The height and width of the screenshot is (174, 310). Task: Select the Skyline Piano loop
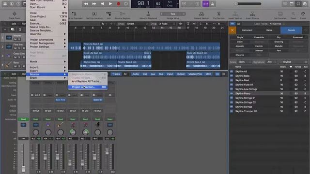click(269, 93)
